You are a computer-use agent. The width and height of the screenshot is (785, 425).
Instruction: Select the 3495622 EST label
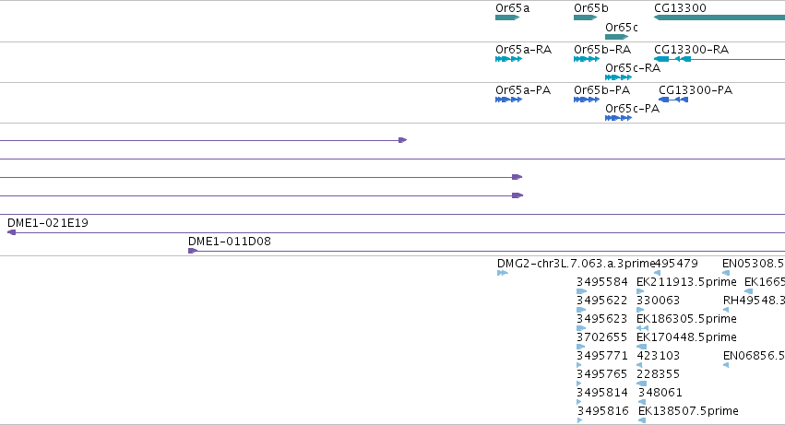[x=601, y=301]
